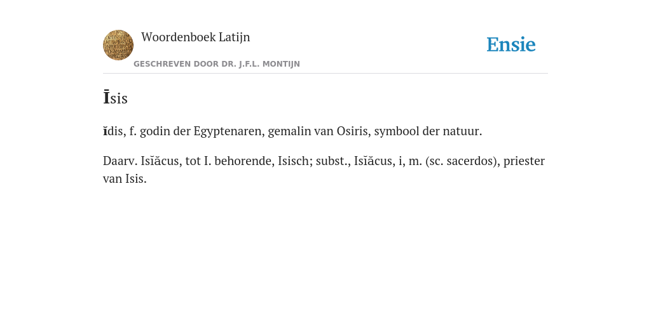The image size is (651, 325).
Task: Click the ĭdis text at the definition start
Action: click(113, 131)
